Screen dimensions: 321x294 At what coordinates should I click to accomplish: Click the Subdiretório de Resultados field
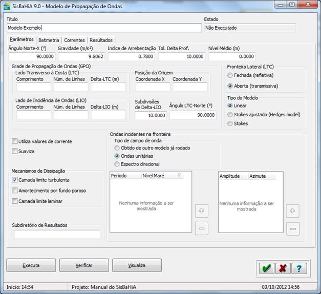(x=57, y=234)
